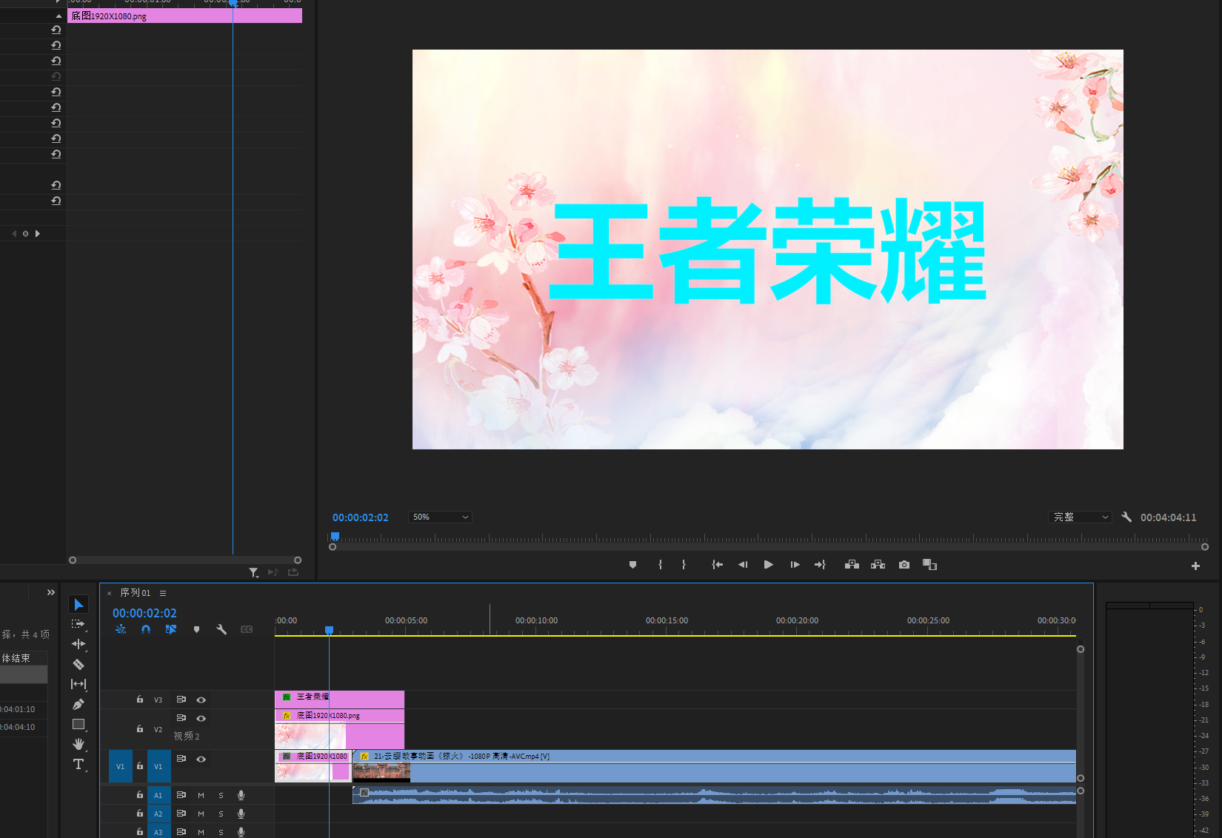
Task: Select the Hand tool
Action: pyautogui.click(x=79, y=744)
